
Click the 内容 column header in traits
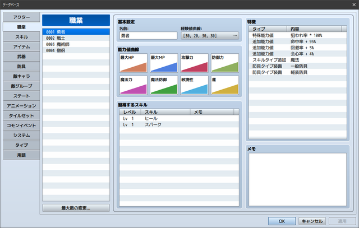tap(314, 29)
